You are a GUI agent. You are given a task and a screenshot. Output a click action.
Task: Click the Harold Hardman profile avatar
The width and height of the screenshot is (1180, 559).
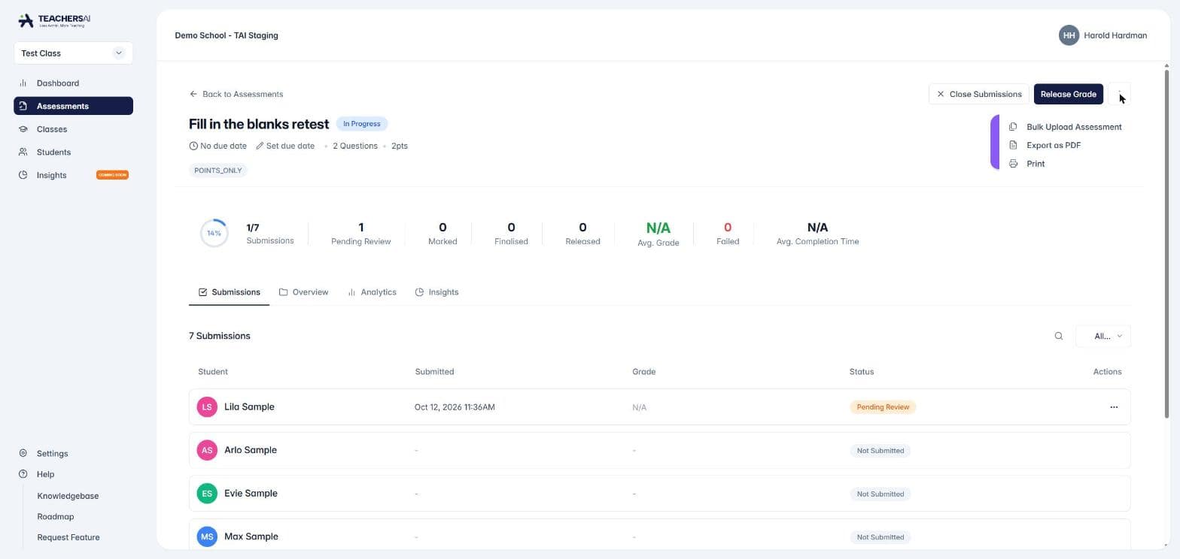[x=1069, y=35]
